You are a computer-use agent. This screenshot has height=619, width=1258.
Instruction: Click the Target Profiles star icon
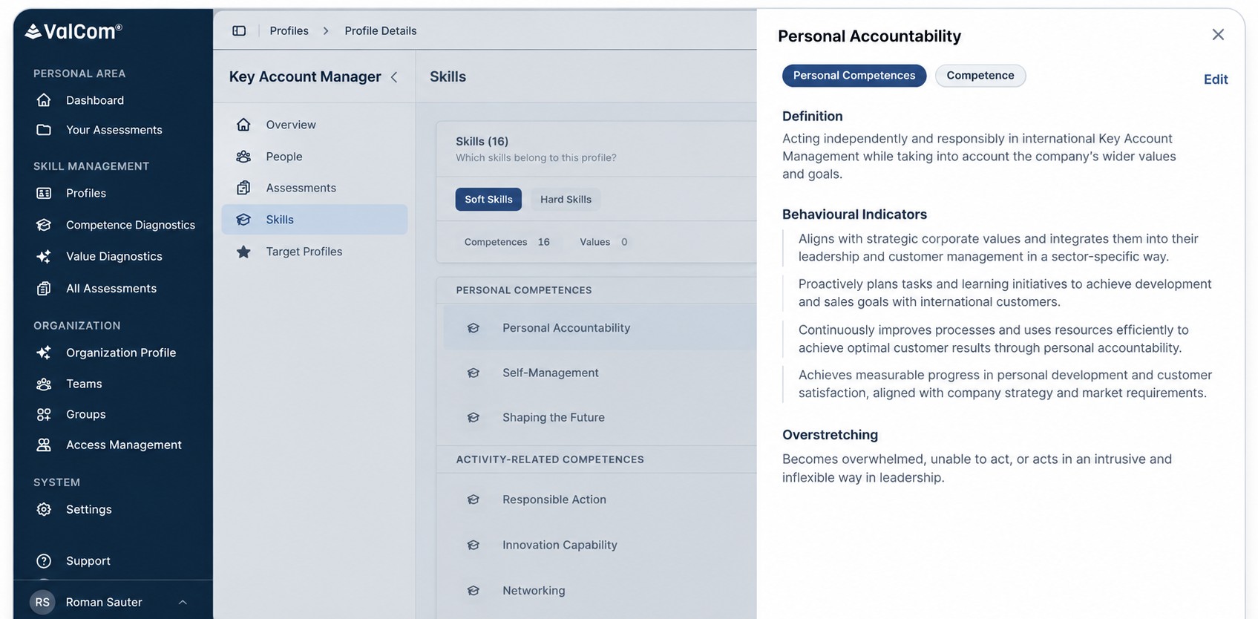click(243, 252)
